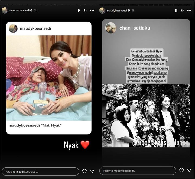Click left reply to maudykoesnaedi field

click(40, 172)
